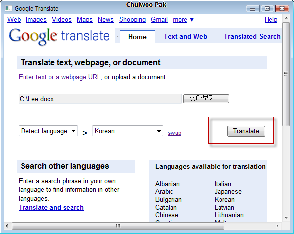The height and width of the screenshot is (234, 294).
Task: Click the Google translate logo
Action: (59, 37)
